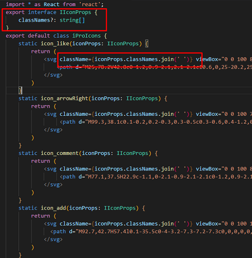Click the 'className' attribute in icon_comment's svg
The height and width of the screenshot is (258, 252).
tap(74, 169)
